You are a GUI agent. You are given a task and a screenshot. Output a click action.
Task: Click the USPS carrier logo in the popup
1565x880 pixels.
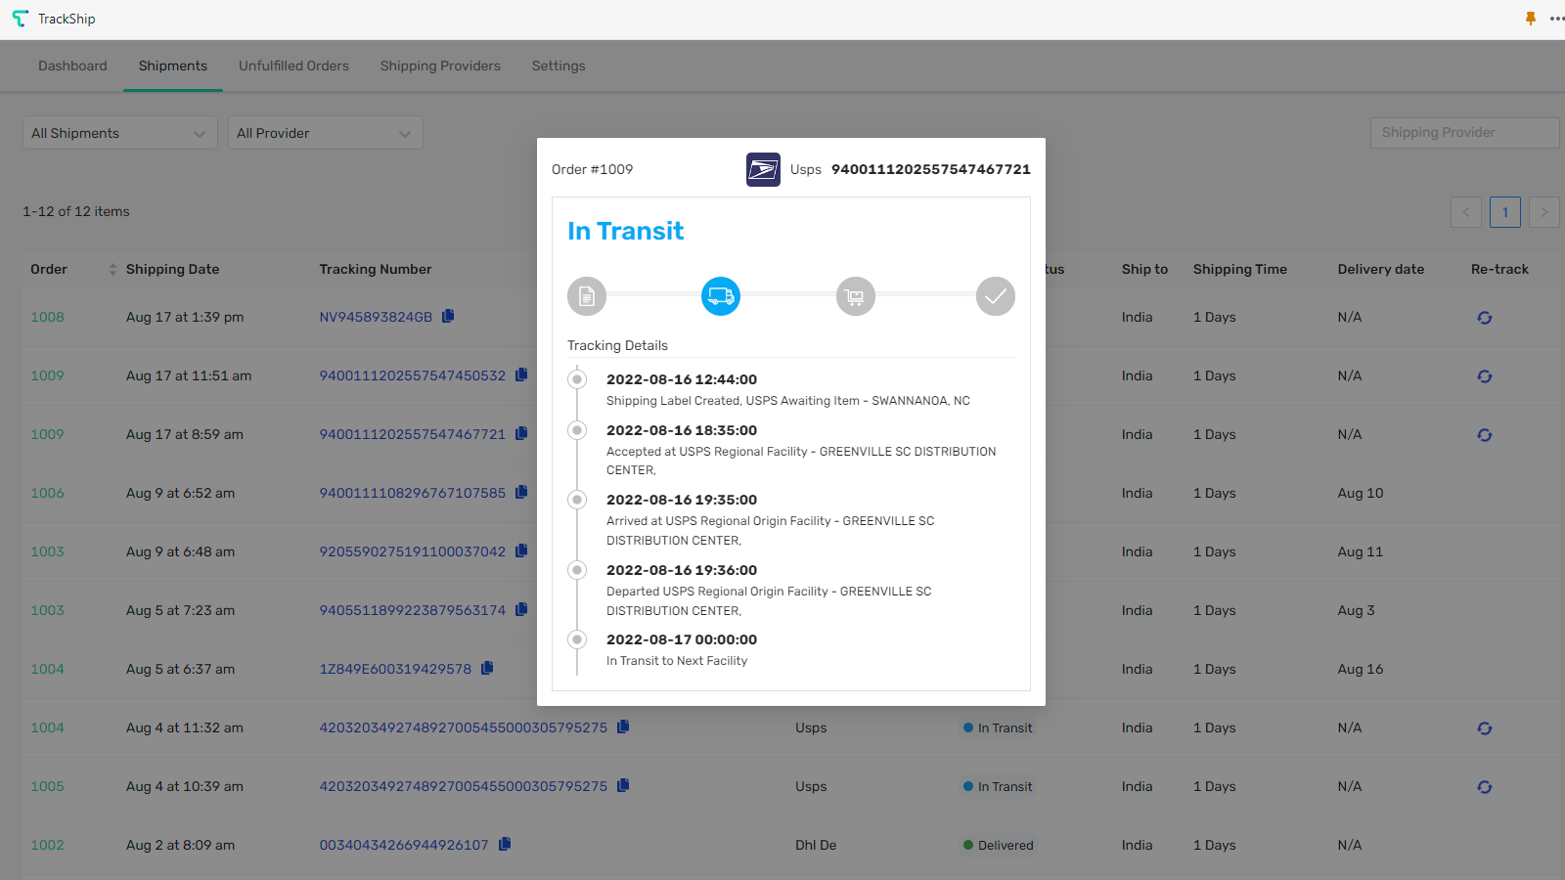coord(762,168)
